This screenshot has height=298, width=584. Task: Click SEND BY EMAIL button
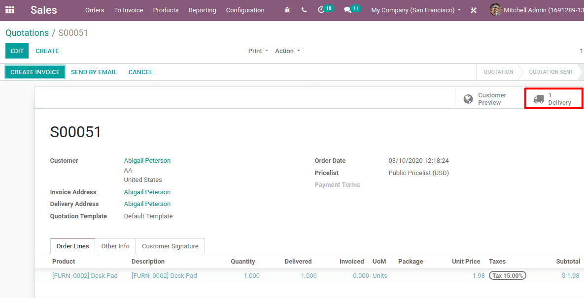(x=94, y=72)
